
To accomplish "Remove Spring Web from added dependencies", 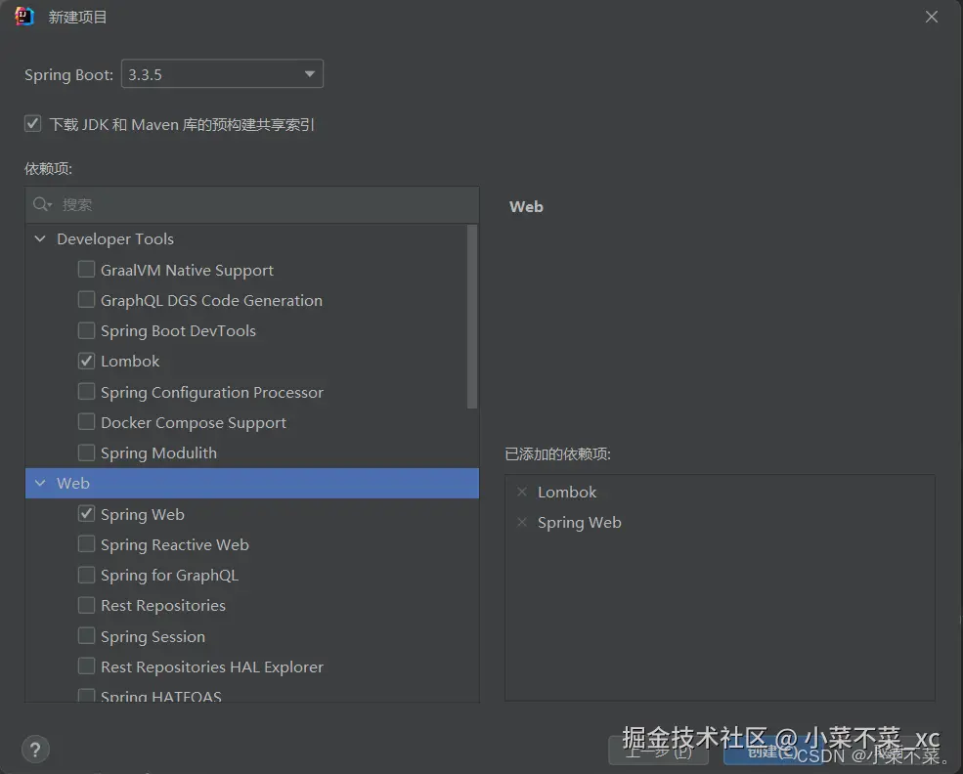I will click(x=522, y=522).
